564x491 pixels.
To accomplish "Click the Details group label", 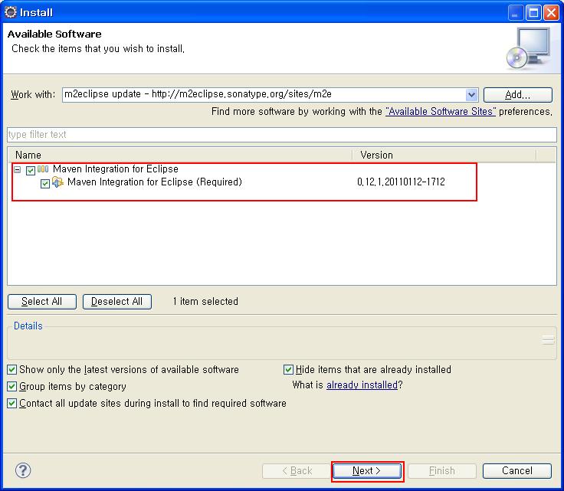I will [28, 326].
